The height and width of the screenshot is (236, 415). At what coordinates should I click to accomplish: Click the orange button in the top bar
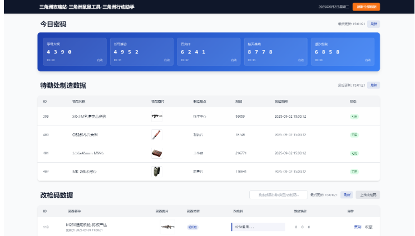pyautogui.click(x=366, y=7)
